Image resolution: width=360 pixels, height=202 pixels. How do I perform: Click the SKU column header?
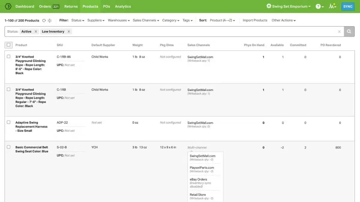(x=60, y=45)
